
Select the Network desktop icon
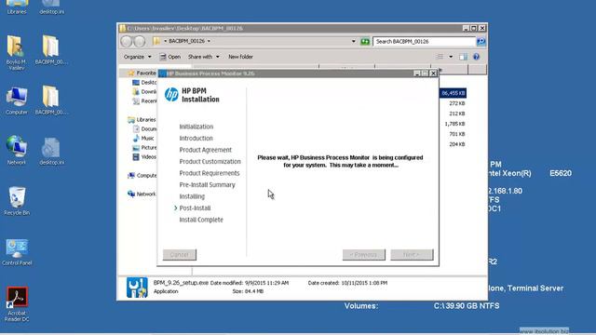click(17, 150)
